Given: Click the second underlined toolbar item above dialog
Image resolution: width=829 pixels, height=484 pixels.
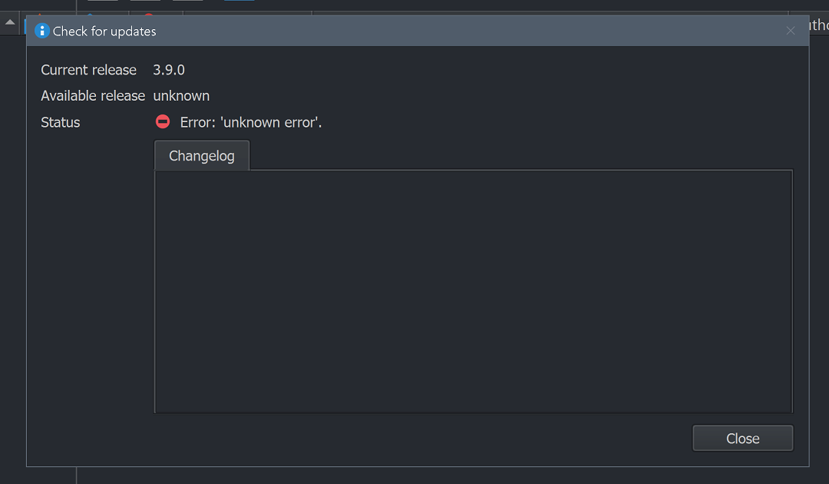Looking at the screenshot, I should [145, 1].
